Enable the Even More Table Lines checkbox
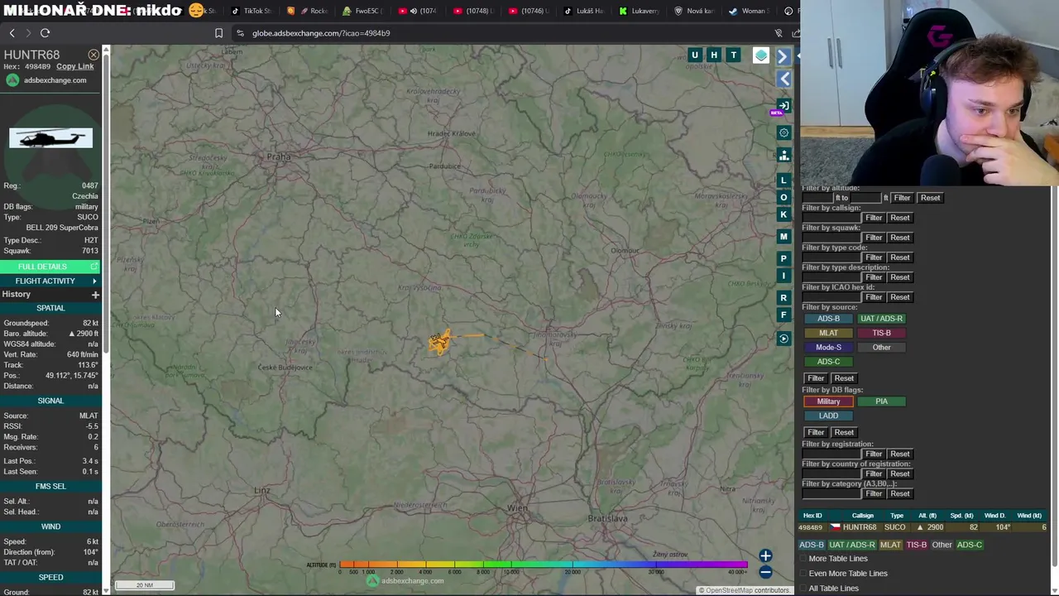This screenshot has height=596, width=1059. pyautogui.click(x=803, y=574)
